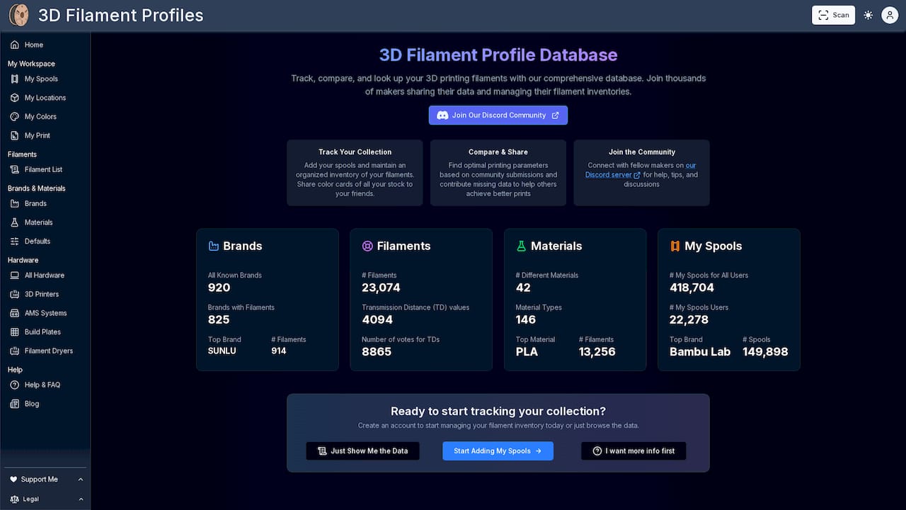The height and width of the screenshot is (510, 906).
Task: Click the Help & FAQ question icon
Action: 15,385
